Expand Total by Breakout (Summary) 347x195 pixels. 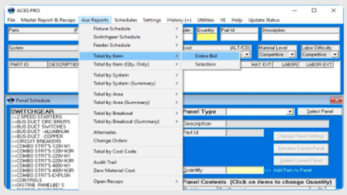coord(131,121)
